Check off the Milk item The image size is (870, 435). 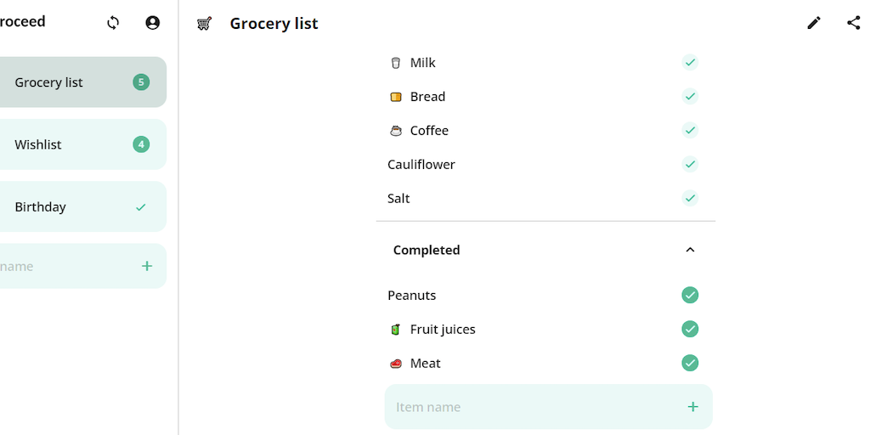[x=690, y=63]
